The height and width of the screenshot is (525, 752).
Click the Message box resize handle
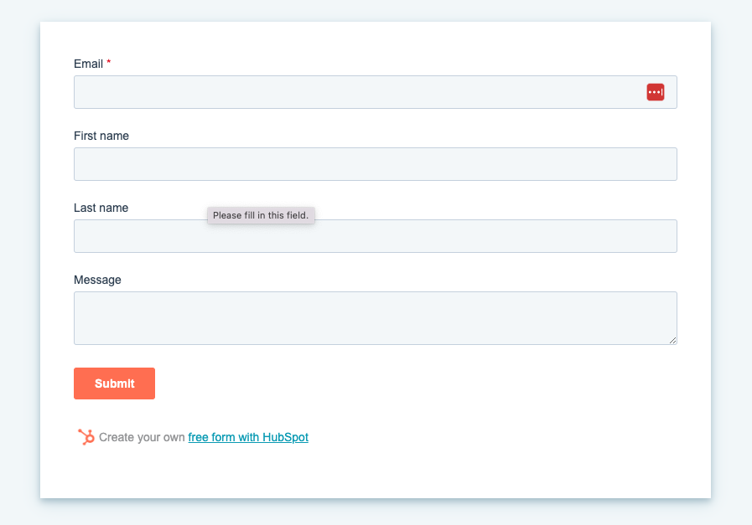pyautogui.click(x=672, y=340)
